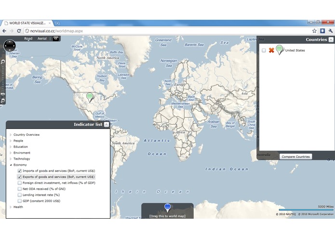
Task: Zoom out with the magnifier minus icon
Action: point(2,101)
